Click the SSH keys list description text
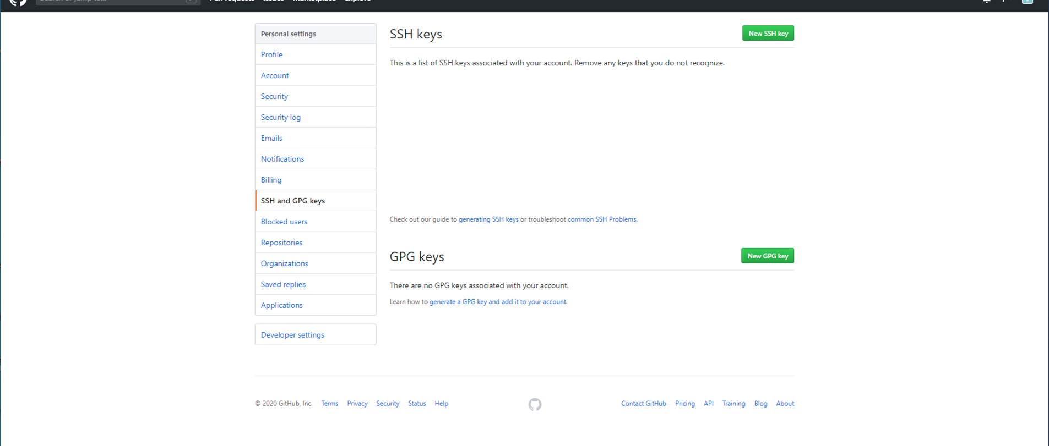This screenshot has height=446, width=1049. tap(557, 63)
